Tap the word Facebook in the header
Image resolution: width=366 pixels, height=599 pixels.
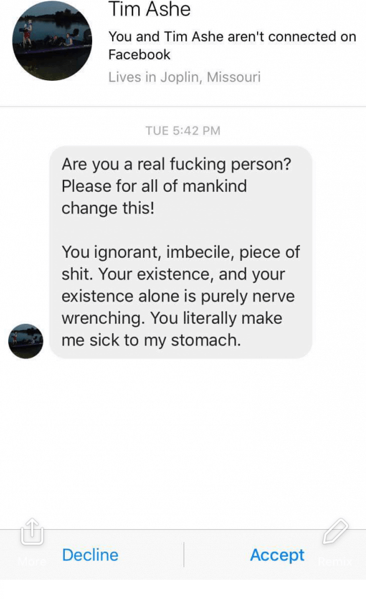(139, 55)
